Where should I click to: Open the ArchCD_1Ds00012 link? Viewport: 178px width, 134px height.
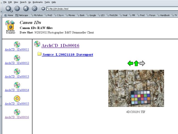[17, 63]
